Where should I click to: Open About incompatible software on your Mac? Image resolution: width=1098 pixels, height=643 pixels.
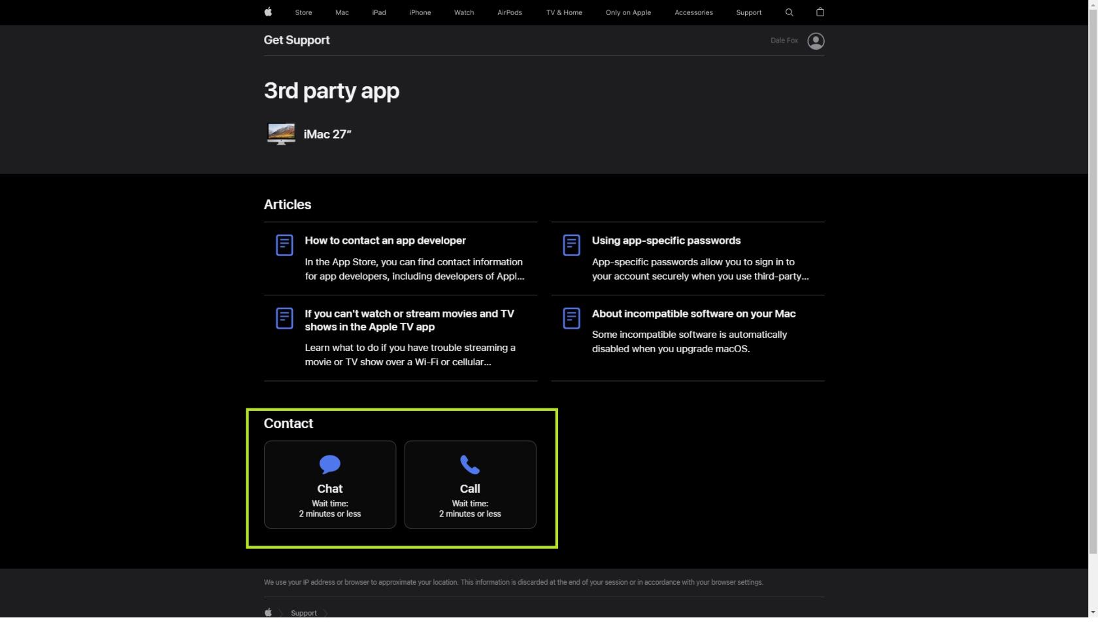coord(693,314)
